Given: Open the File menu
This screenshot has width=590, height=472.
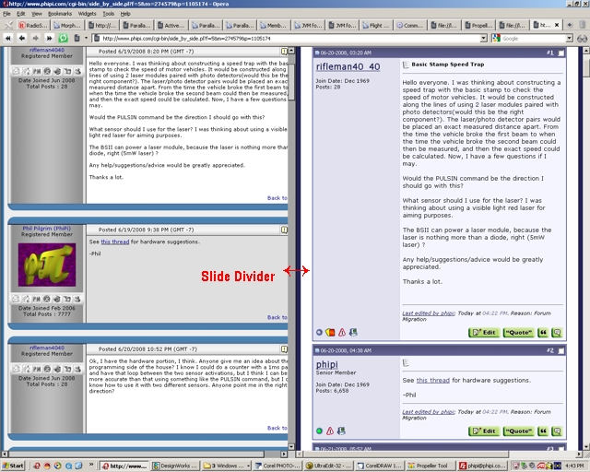Looking at the screenshot, I should 6,14.
